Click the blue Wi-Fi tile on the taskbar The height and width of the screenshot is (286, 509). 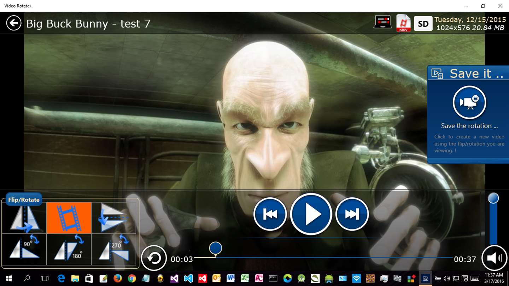tap(357, 279)
